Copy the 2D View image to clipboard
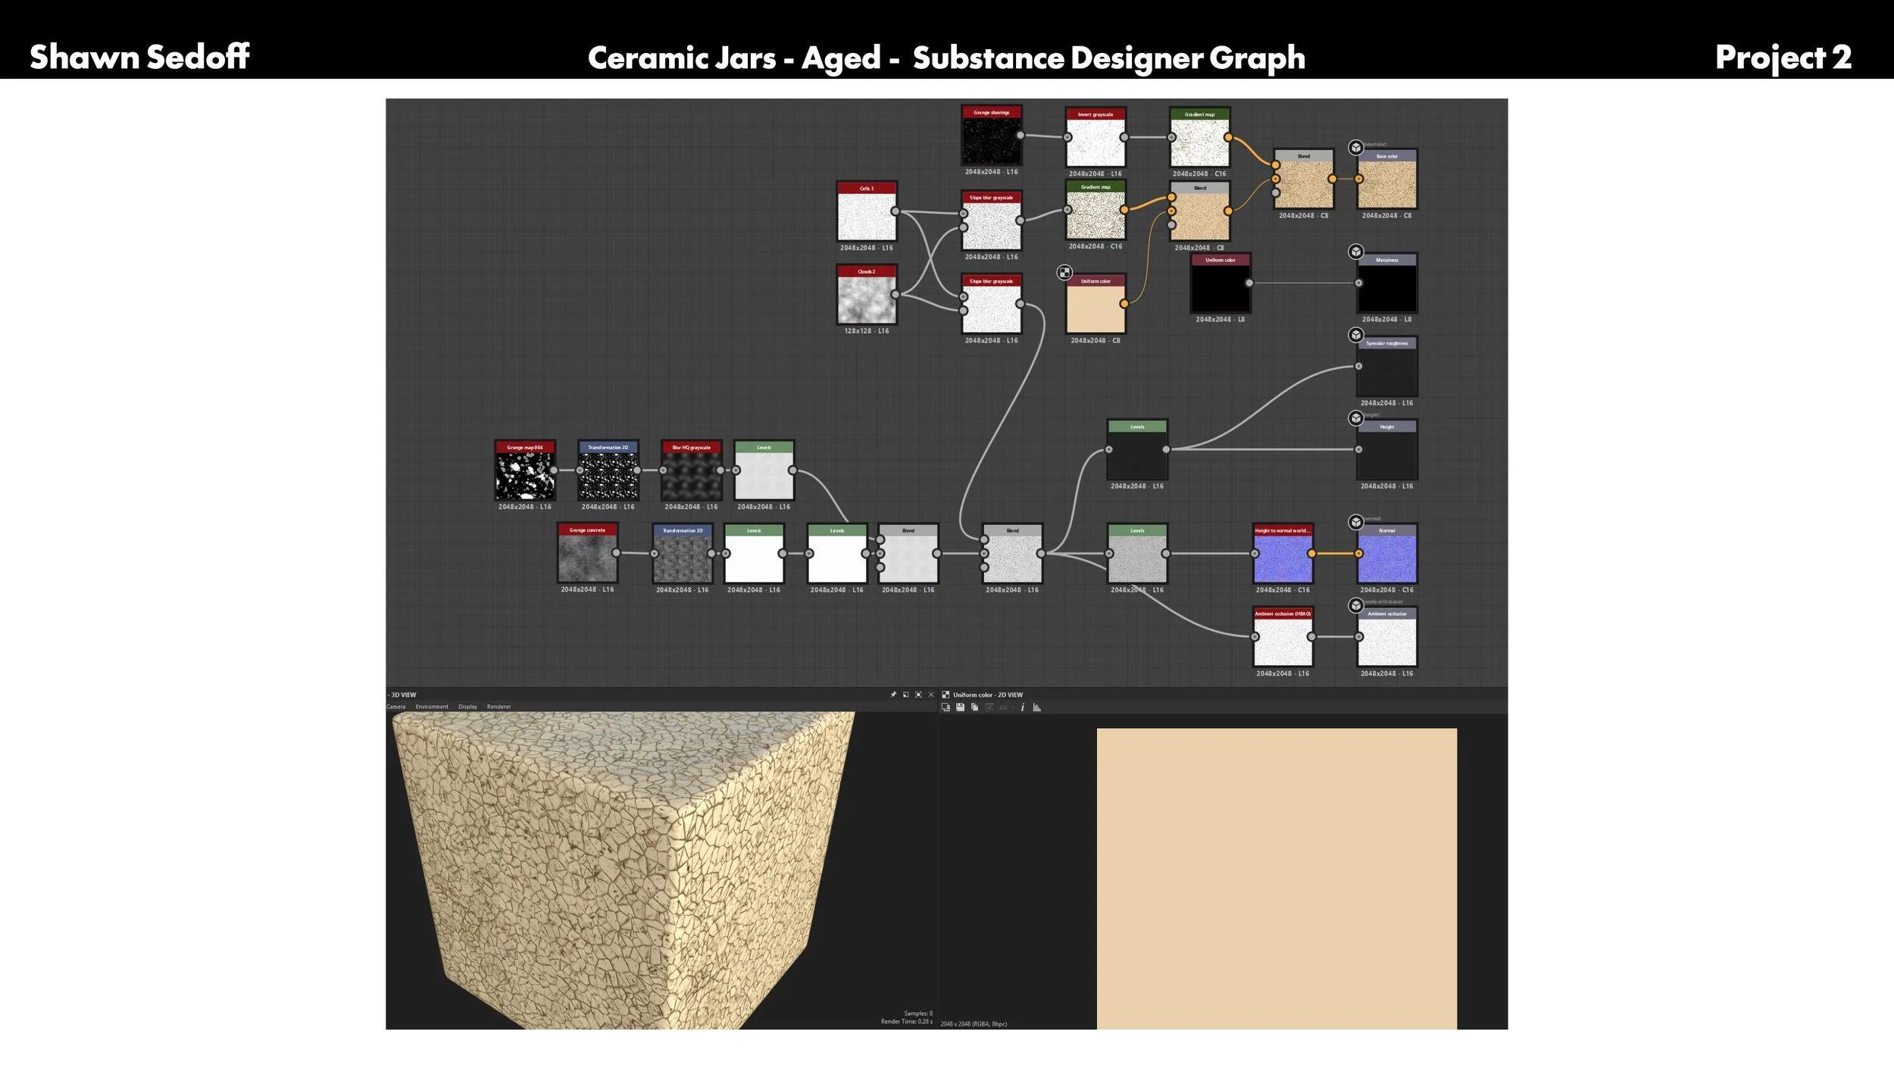This screenshot has width=1894, height=1065. pos(974,707)
